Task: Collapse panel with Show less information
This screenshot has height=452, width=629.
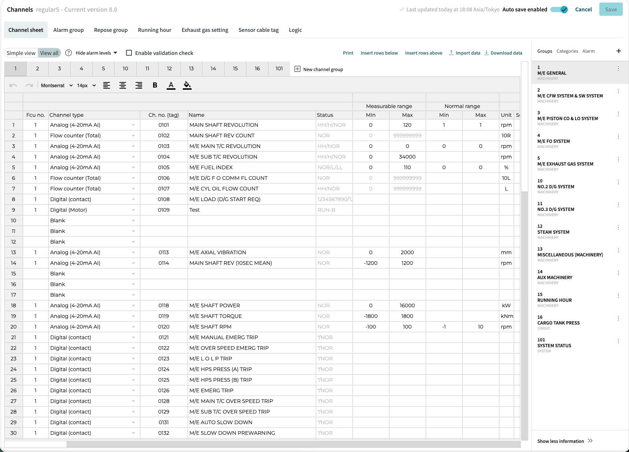Action: pos(565,441)
